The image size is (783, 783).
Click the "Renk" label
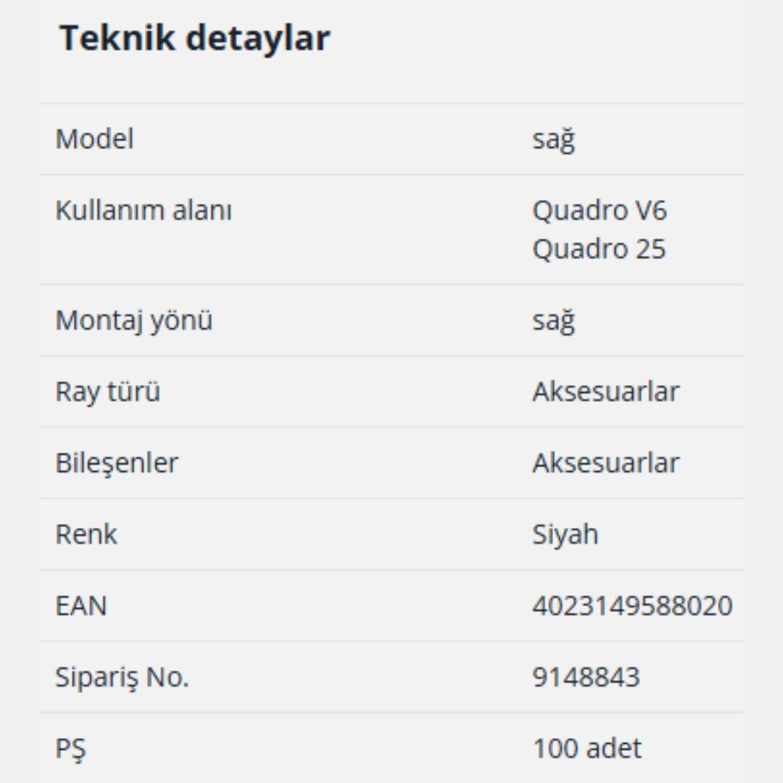[x=86, y=534]
